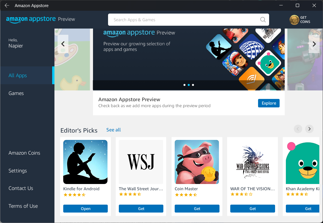
Task: Advance the banner with the right carousel arrow
Action: pos(314,44)
